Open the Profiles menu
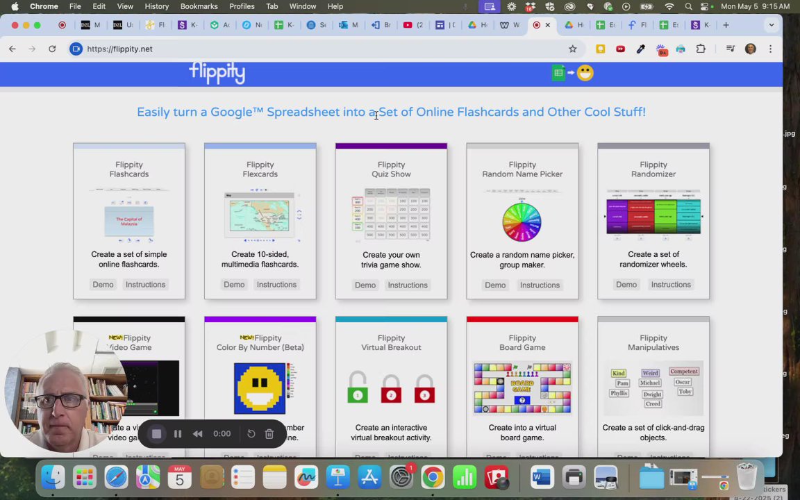This screenshot has height=500, width=800. [x=242, y=6]
